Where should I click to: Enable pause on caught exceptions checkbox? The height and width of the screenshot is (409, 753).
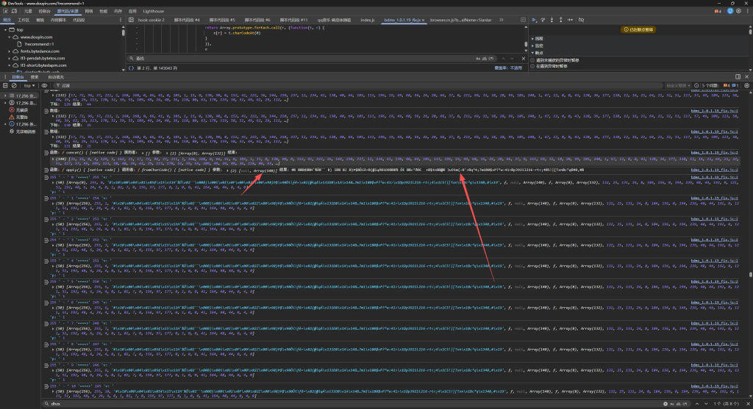pyautogui.click(x=532, y=66)
